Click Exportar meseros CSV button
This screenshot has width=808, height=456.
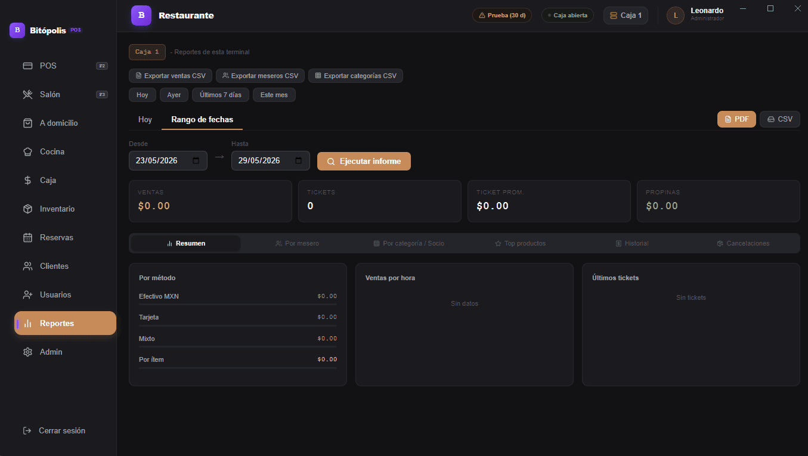260,76
